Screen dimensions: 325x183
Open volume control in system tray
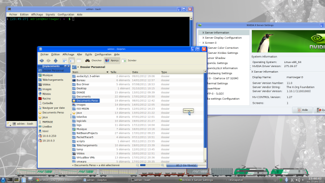(298, 180)
